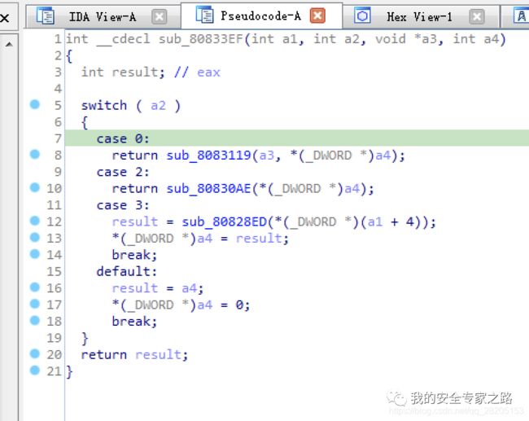Toggle the breakpoint dot on line 14
Viewport: 529px width, 421px height.
coord(35,254)
